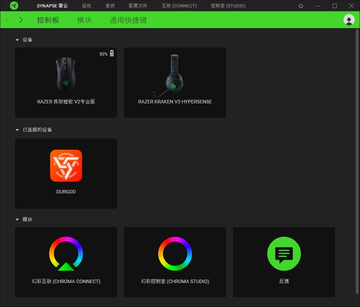Click the mouse battery icon
This screenshot has width=360, height=307.
(x=112, y=53)
